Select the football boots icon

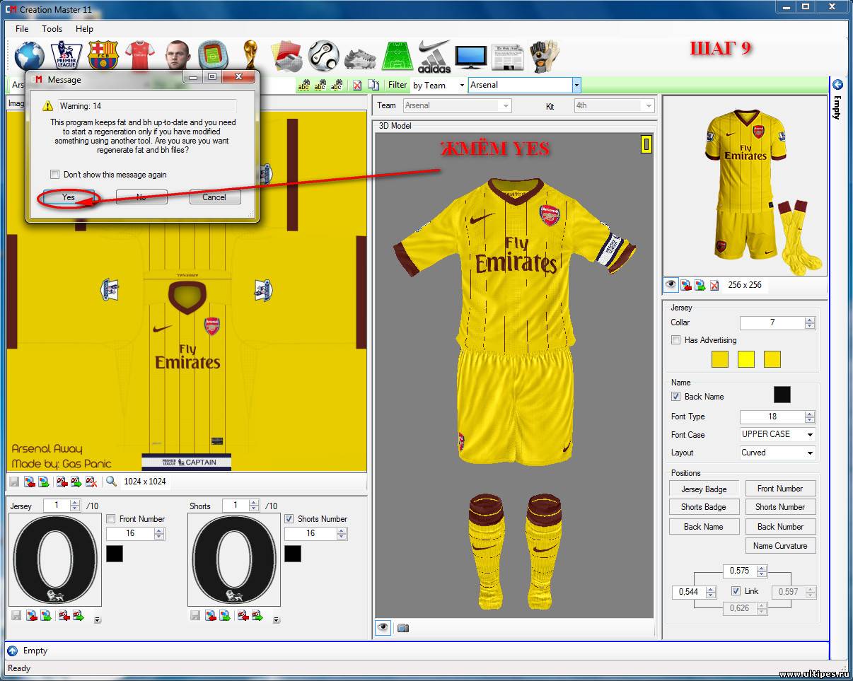click(361, 56)
